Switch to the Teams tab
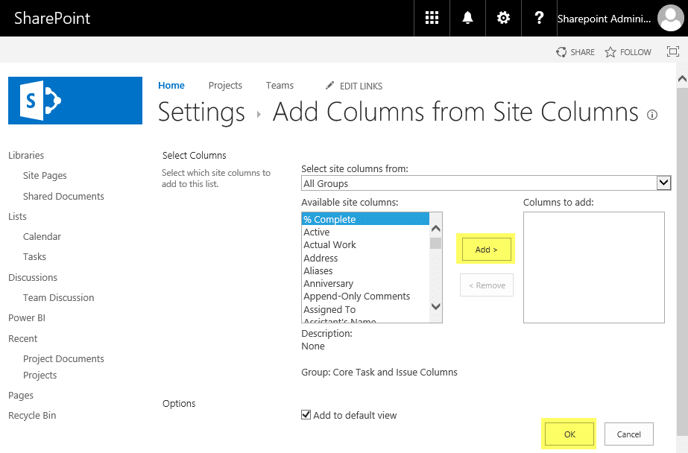The height and width of the screenshot is (453, 688). pos(280,85)
